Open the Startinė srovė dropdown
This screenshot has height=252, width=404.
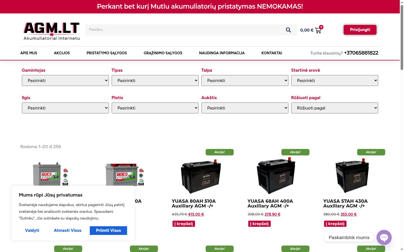(x=335, y=81)
